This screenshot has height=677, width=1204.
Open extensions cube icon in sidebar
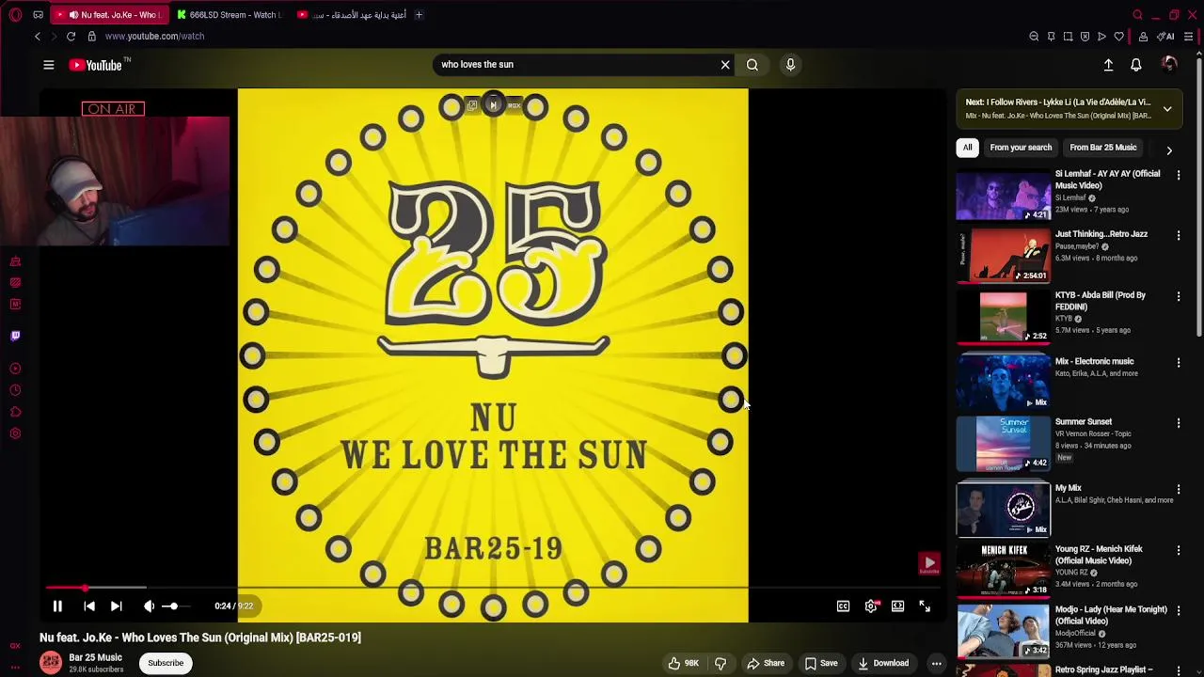15,412
